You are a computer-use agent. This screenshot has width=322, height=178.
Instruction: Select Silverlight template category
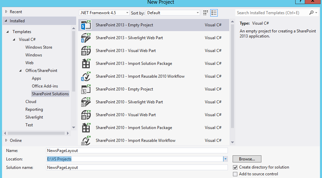coord(34,117)
